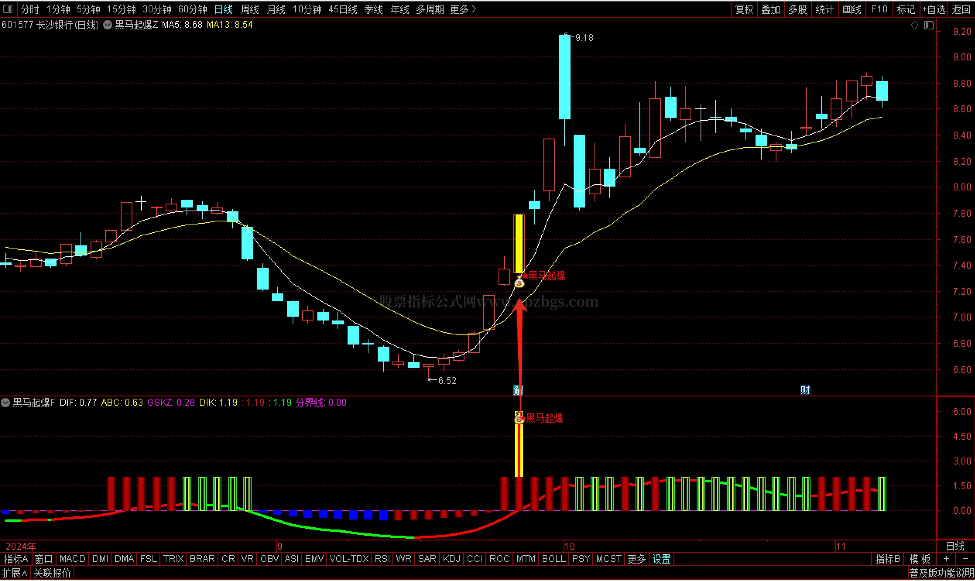The width and height of the screenshot is (975, 581).
Task: Select the MACD indicator tab
Action: (x=72, y=559)
